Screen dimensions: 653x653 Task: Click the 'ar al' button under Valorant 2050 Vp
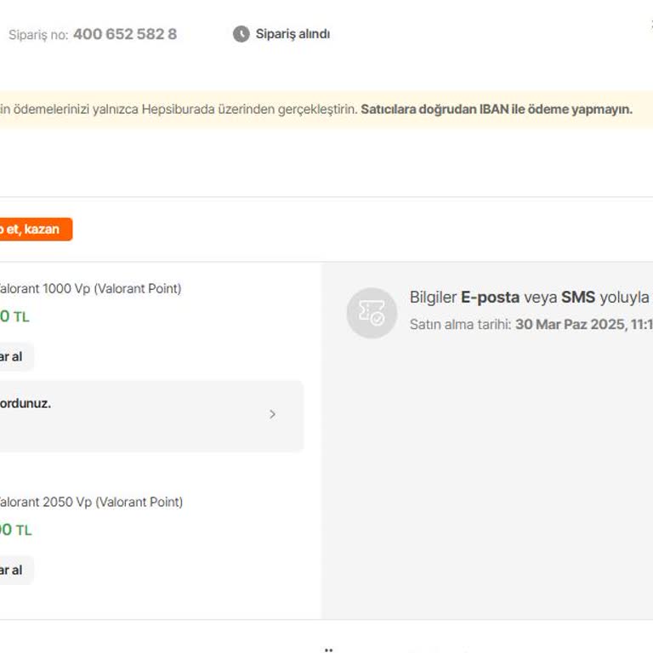pos(16,570)
